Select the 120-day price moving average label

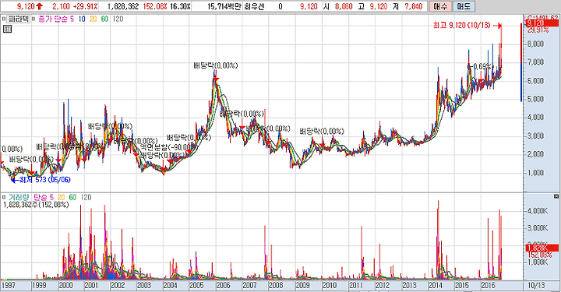point(118,19)
